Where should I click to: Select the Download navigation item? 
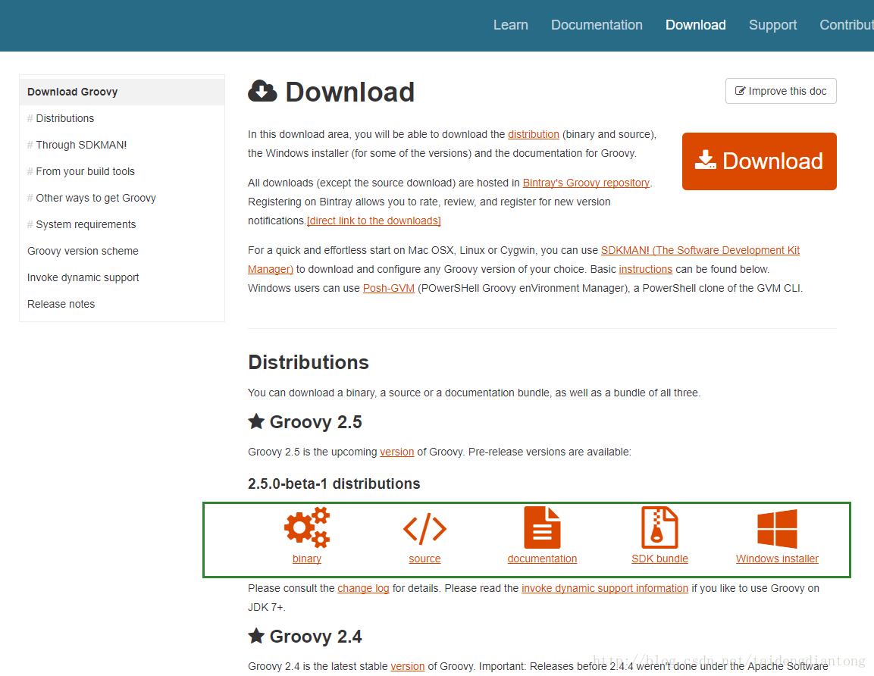point(696,25)
